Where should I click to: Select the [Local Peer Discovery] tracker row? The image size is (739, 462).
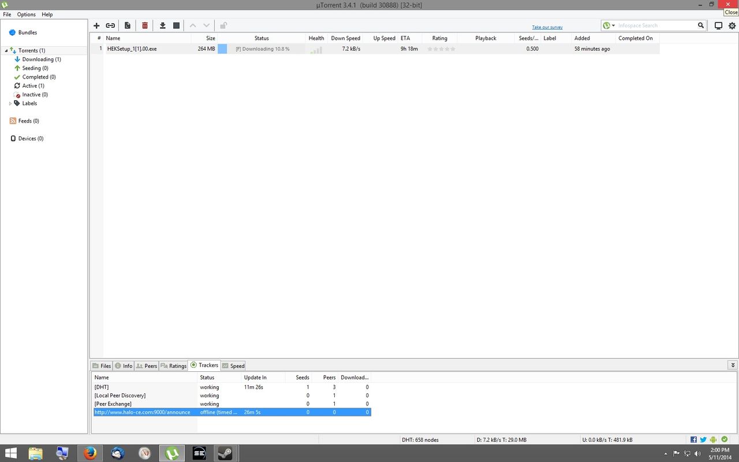(x=231, y=396)
